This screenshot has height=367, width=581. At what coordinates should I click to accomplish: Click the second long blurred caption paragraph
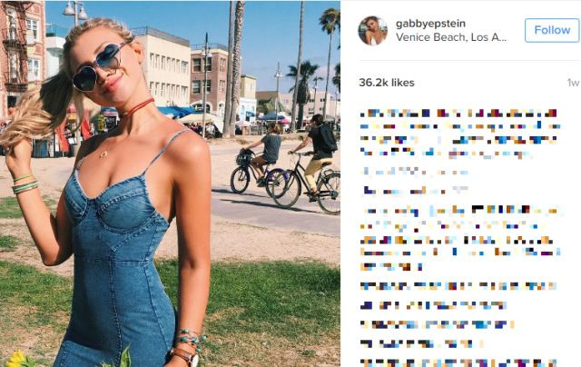[x=461, y=238]
